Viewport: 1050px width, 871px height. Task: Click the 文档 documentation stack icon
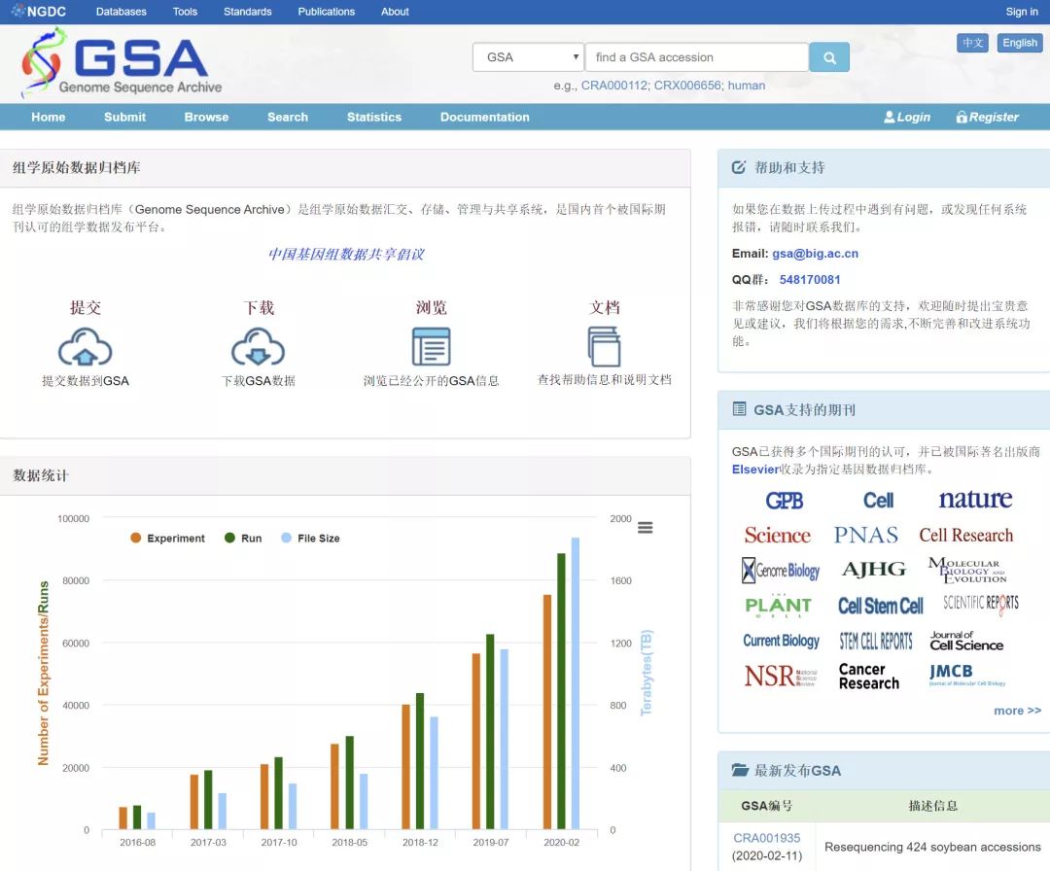coord(603,346)
